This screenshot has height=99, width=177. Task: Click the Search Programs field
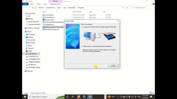pyautogui.click(x=142, y=8)
